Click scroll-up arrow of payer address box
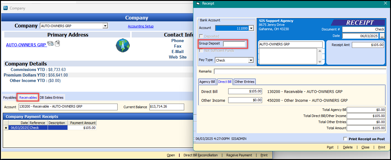The height and width of the screenshot is (160, 391). (x=320, y=51)
